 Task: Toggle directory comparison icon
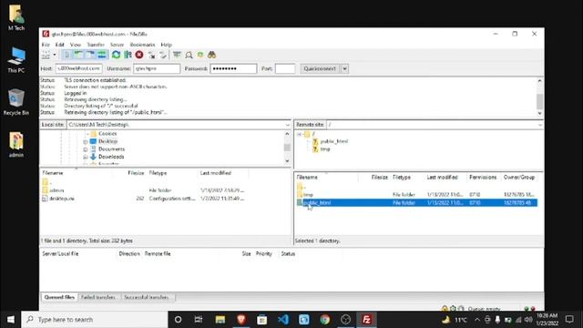coord(189,55)
